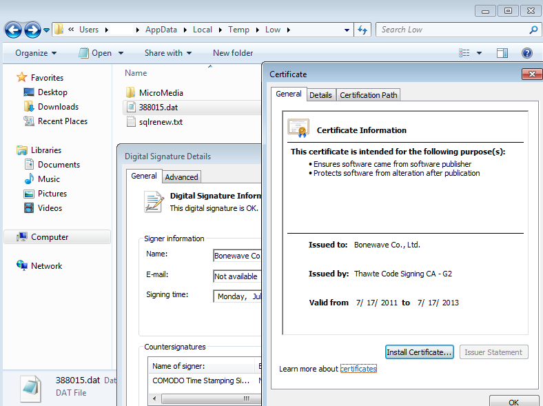Select Computer in navigation pane

[x=57, y=237]
